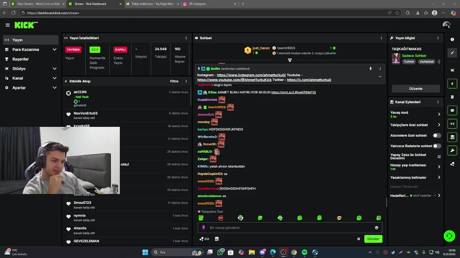Open Hedefler section arrow
The height and width of the screenshot is (258, 460).
point(439,196)
